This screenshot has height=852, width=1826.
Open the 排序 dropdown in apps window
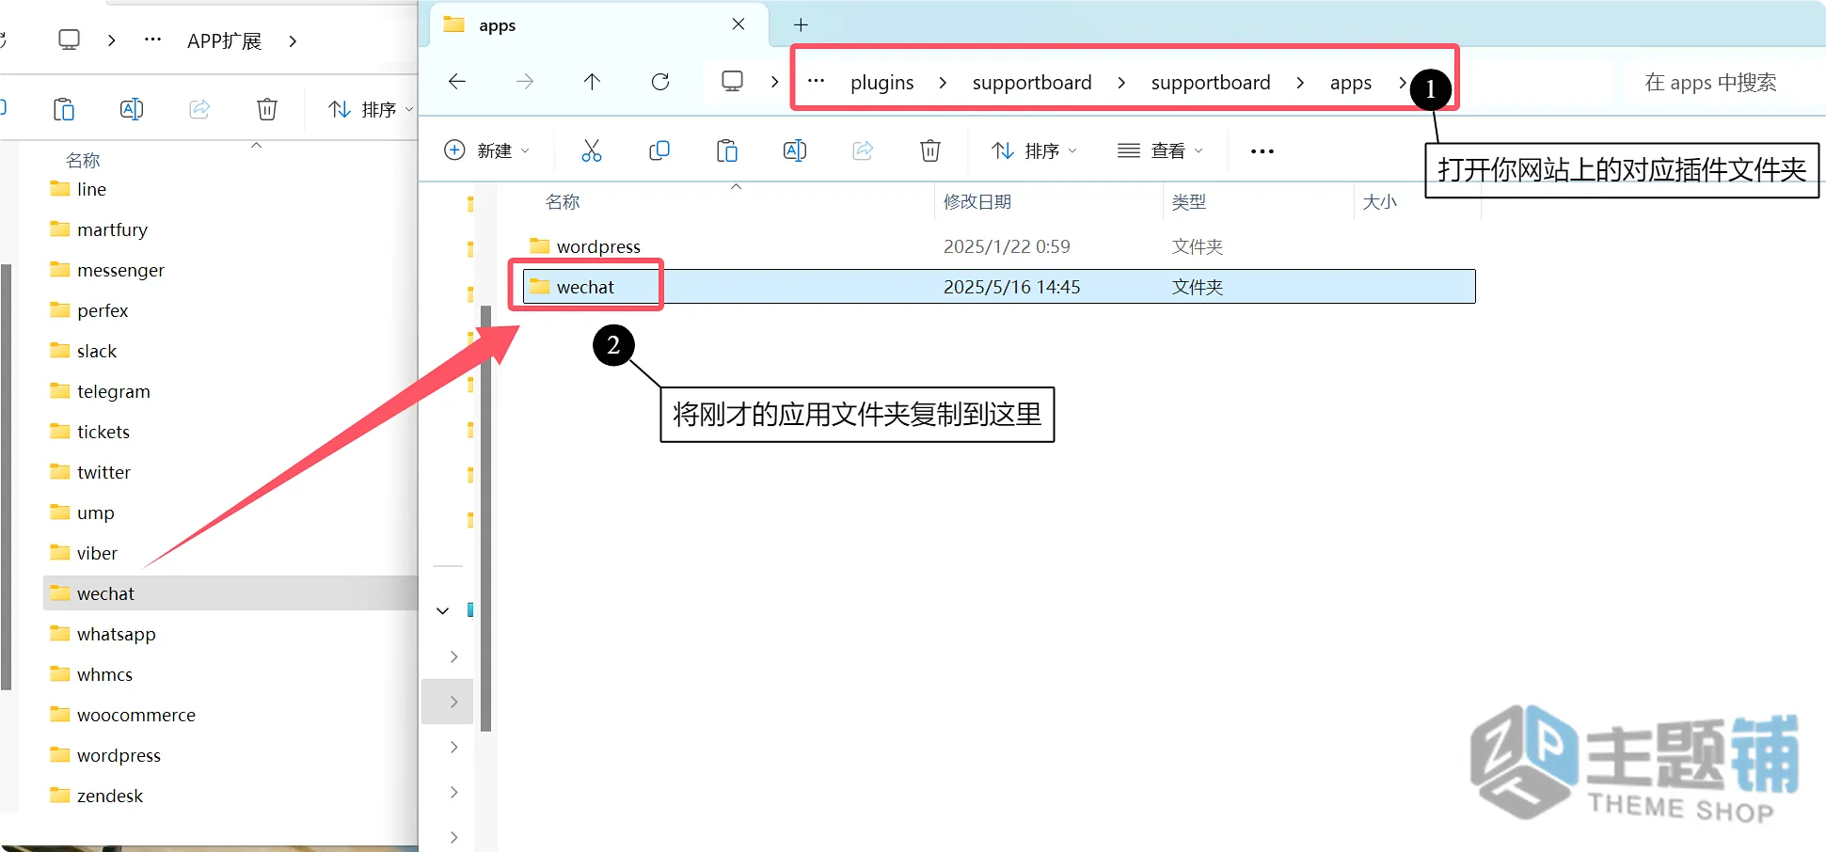(x=1034, y=150)
